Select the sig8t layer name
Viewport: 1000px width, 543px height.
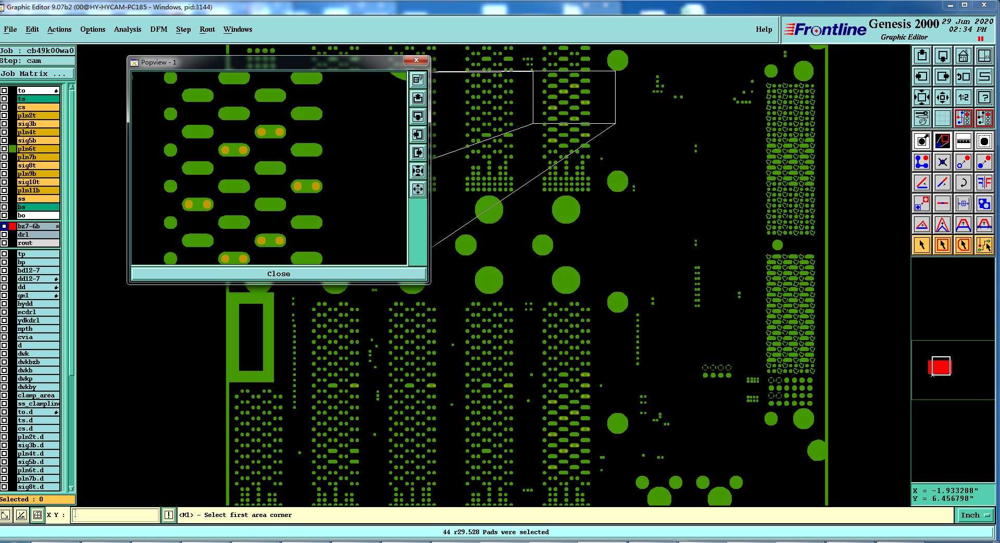pos(38,165)
